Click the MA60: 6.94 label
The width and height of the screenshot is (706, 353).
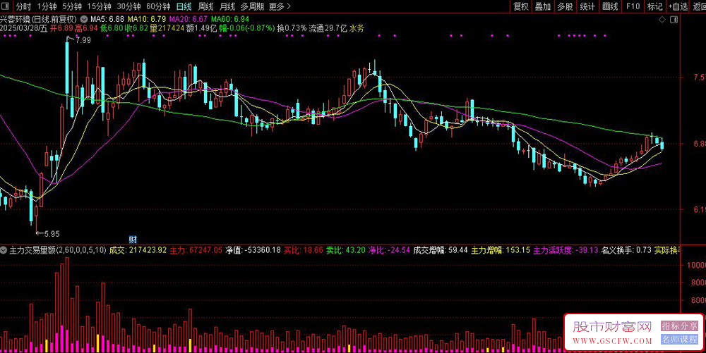click(230, 19)
